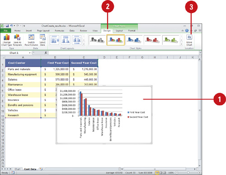Viewport: 226px width, 175px height.
Task: Switch to the Chart sheet tab
Action: tap(18, 169)
